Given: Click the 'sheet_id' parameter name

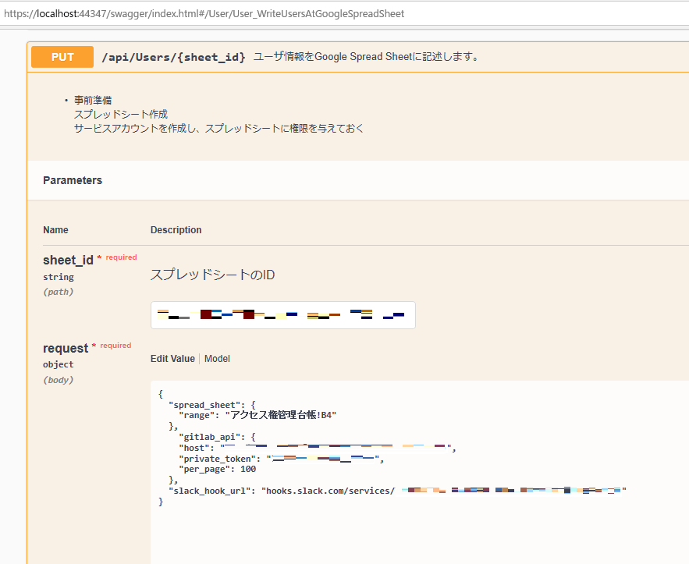Looking at the screenshot, I should [68, 260].
